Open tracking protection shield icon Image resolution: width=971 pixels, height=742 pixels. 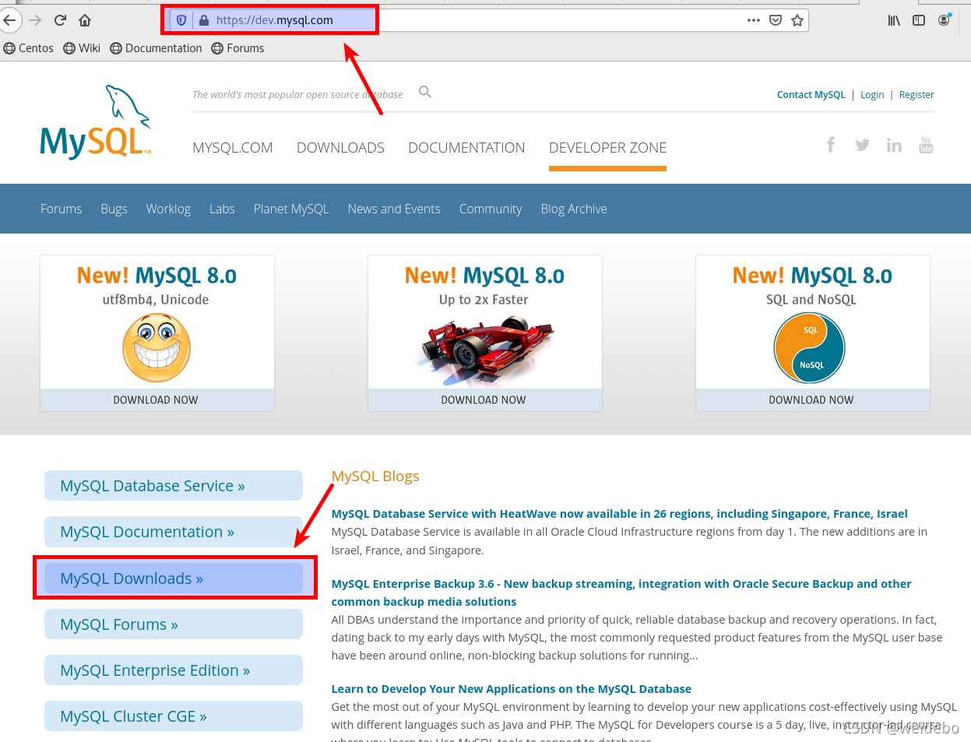(x=181, y=20)
